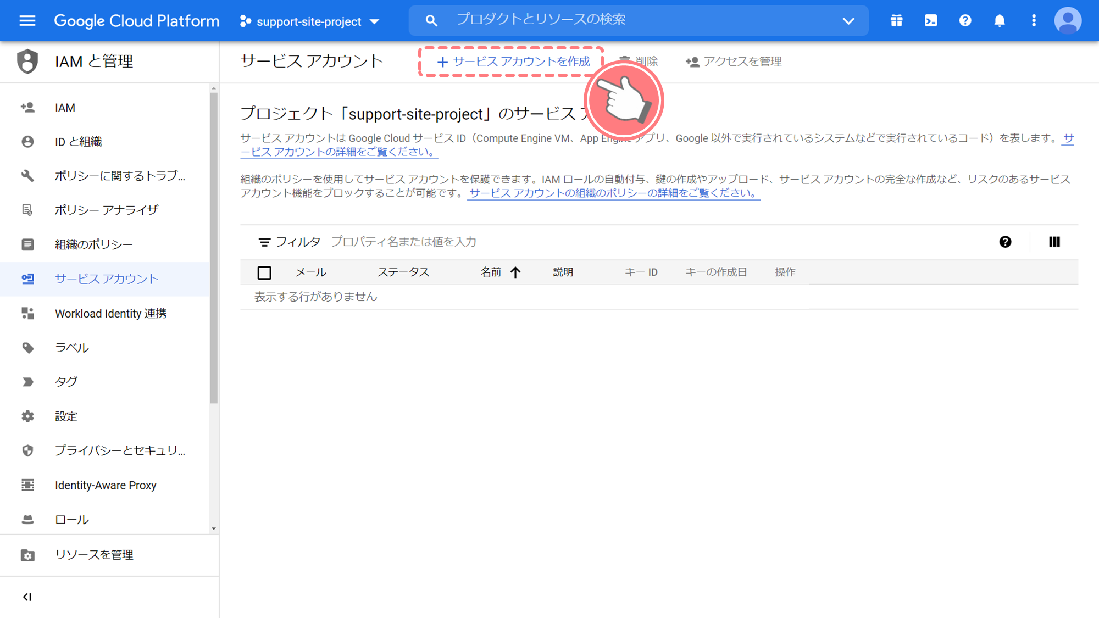Viewport: 1099px width, 618px height.
Task: Click the ID と組織 person icon
Action: click(x=27, y=142)
